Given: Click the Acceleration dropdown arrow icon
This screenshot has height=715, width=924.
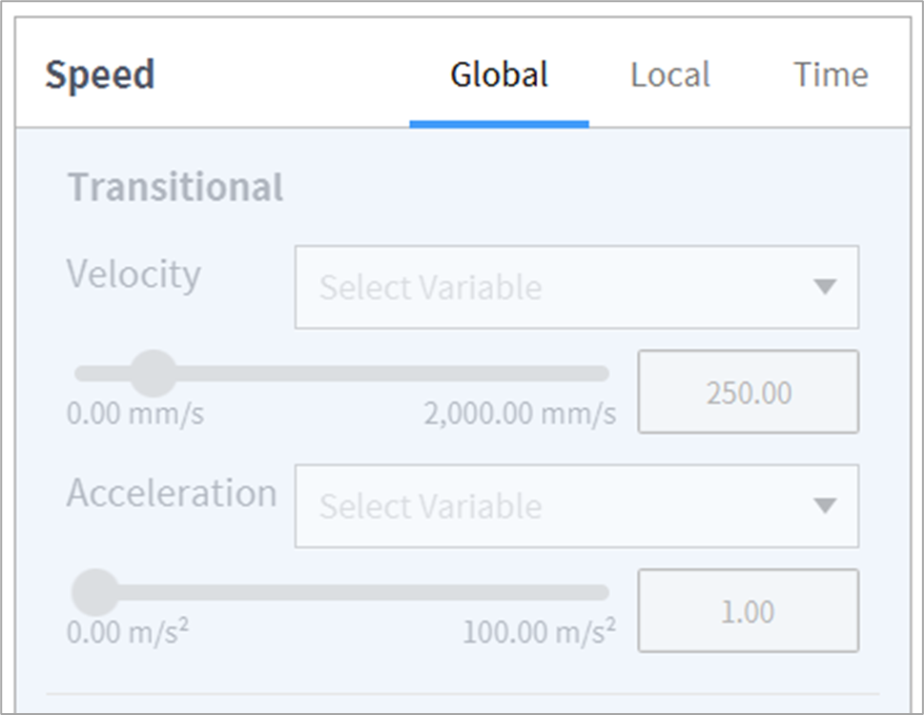Looking at the screenshot, I should (x=825, y=506).
